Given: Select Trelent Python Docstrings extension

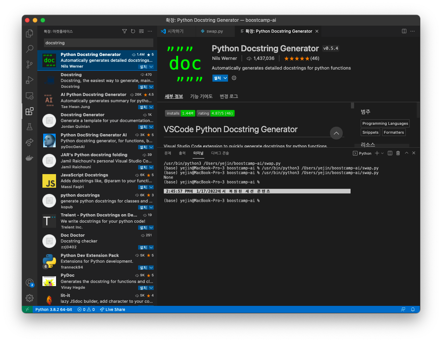Looking at the screenshot, I should (x=97, y=221).
